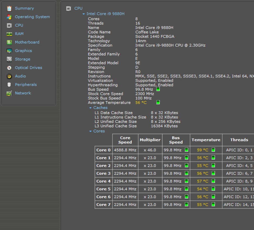Click the Storage hard drive icon
This screenshot has width=254, height=230.
point(9,59)
